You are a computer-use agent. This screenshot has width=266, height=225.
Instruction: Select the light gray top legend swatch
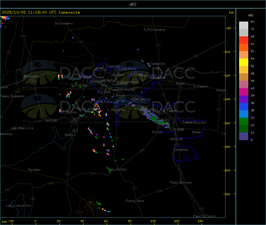[244, 25]
